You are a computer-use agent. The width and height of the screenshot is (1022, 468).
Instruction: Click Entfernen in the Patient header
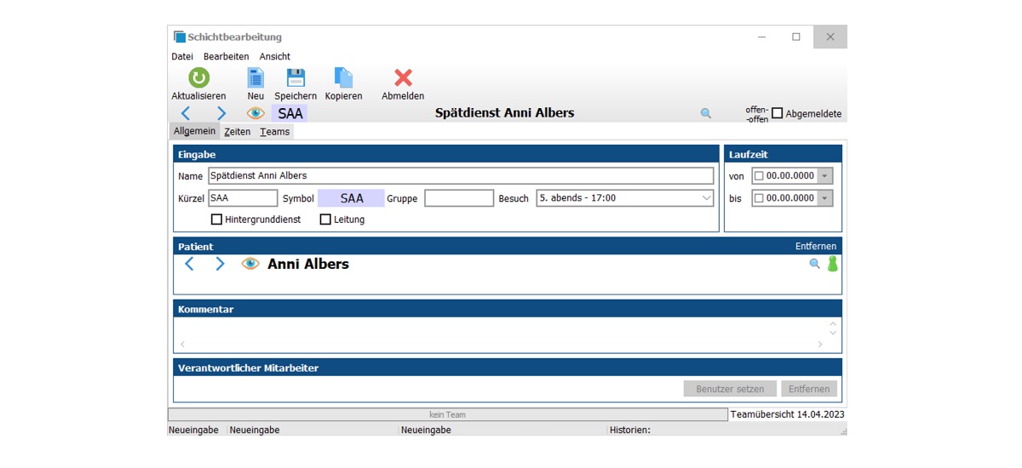click(816, 246)
